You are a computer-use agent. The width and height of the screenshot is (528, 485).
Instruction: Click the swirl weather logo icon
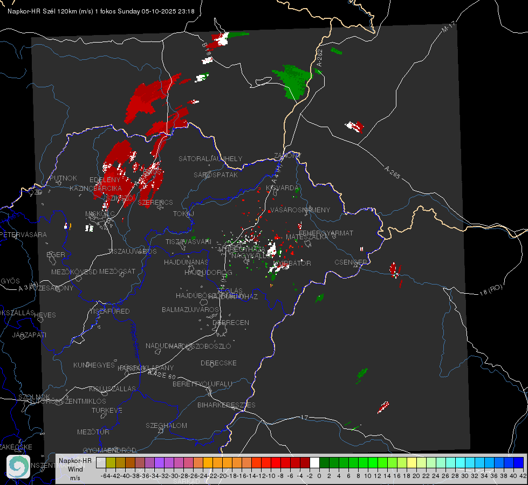pos(18,467)
